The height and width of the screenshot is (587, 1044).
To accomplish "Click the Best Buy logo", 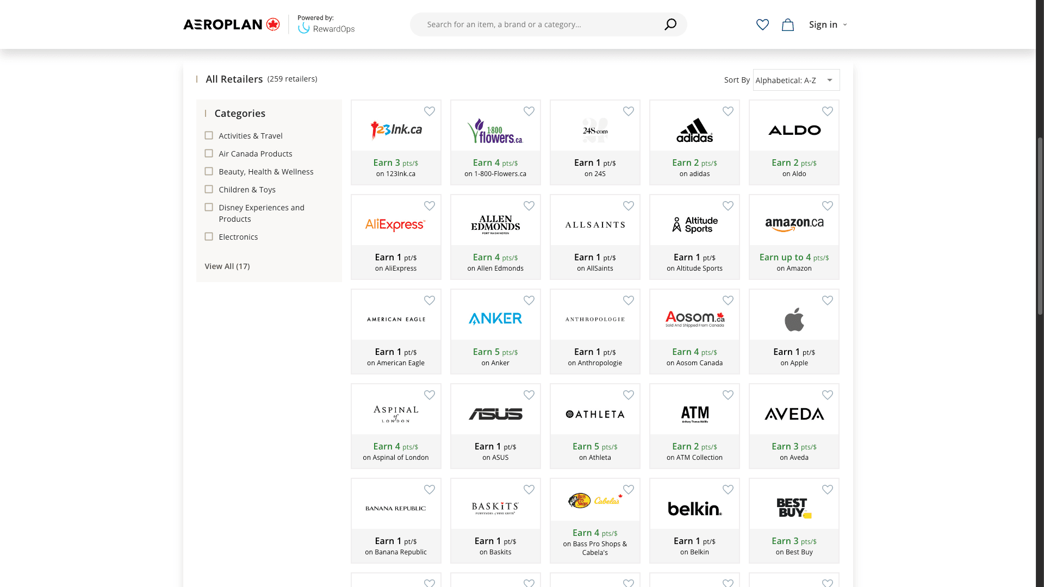I will [794, 508].
